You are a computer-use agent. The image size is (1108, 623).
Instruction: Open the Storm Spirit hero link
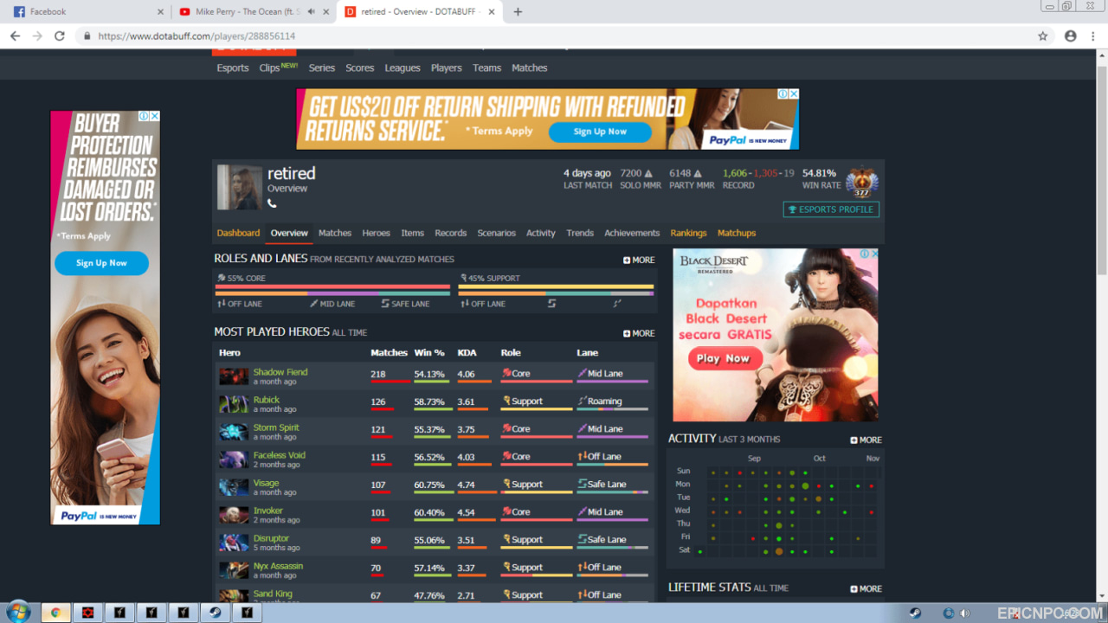pos(276,427)
